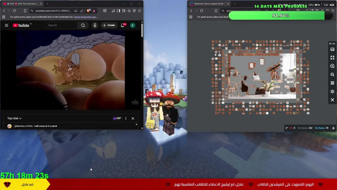
Task: Open a new tab in puzzle window
Action: 234,4
